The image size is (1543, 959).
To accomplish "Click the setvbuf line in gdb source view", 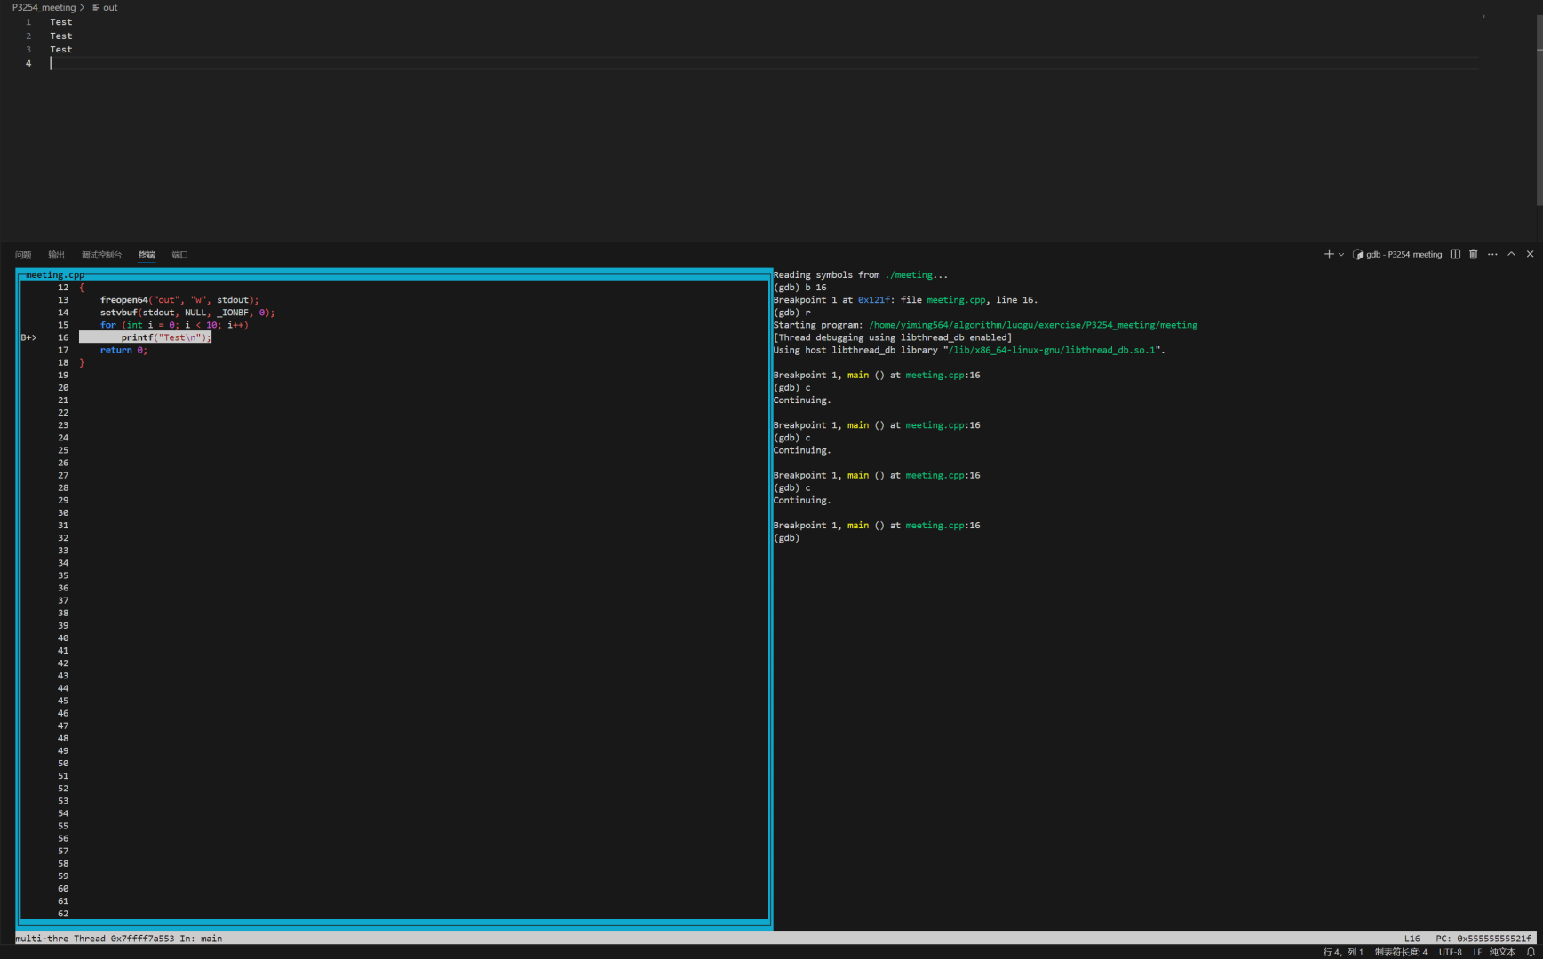I will pos(187,313).
